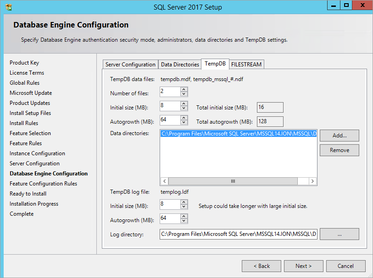The image size is (373, 278).
Task: Click the Installation Progress step
Action: [x=34, y=204]
